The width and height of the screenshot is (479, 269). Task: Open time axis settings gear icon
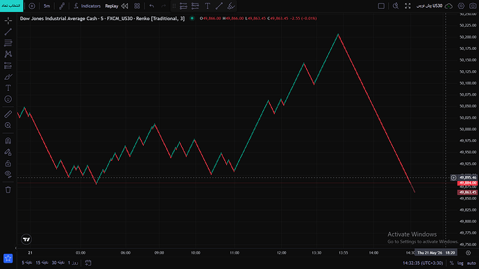click(469, 252)
